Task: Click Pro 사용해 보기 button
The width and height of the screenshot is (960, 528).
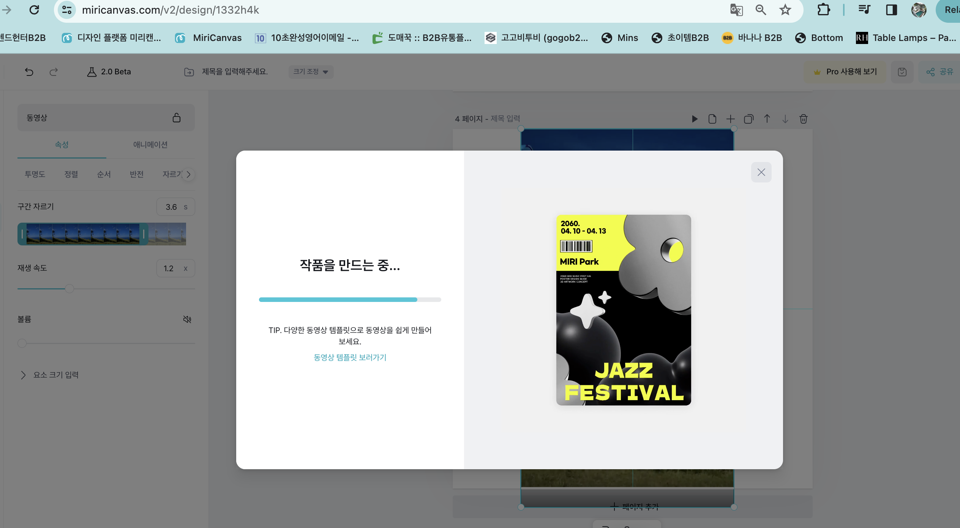Action: (x=845, y=72)
